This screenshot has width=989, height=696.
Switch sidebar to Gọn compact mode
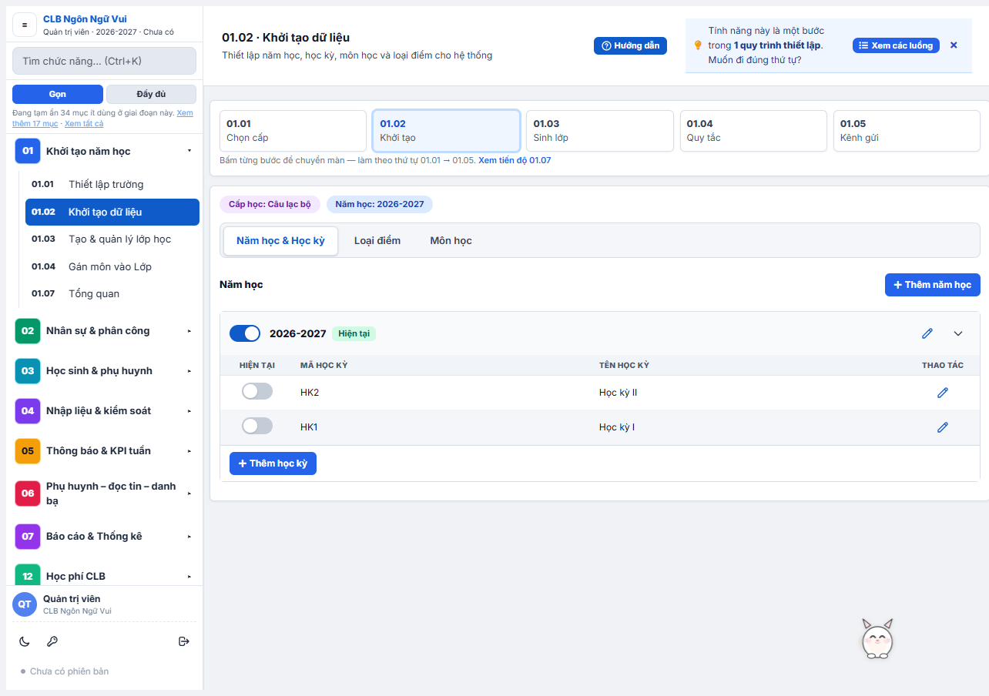[x=58, y=94]
